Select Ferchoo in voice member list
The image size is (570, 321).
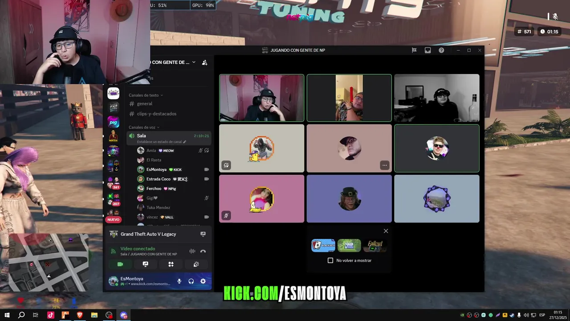click(173, 189)
